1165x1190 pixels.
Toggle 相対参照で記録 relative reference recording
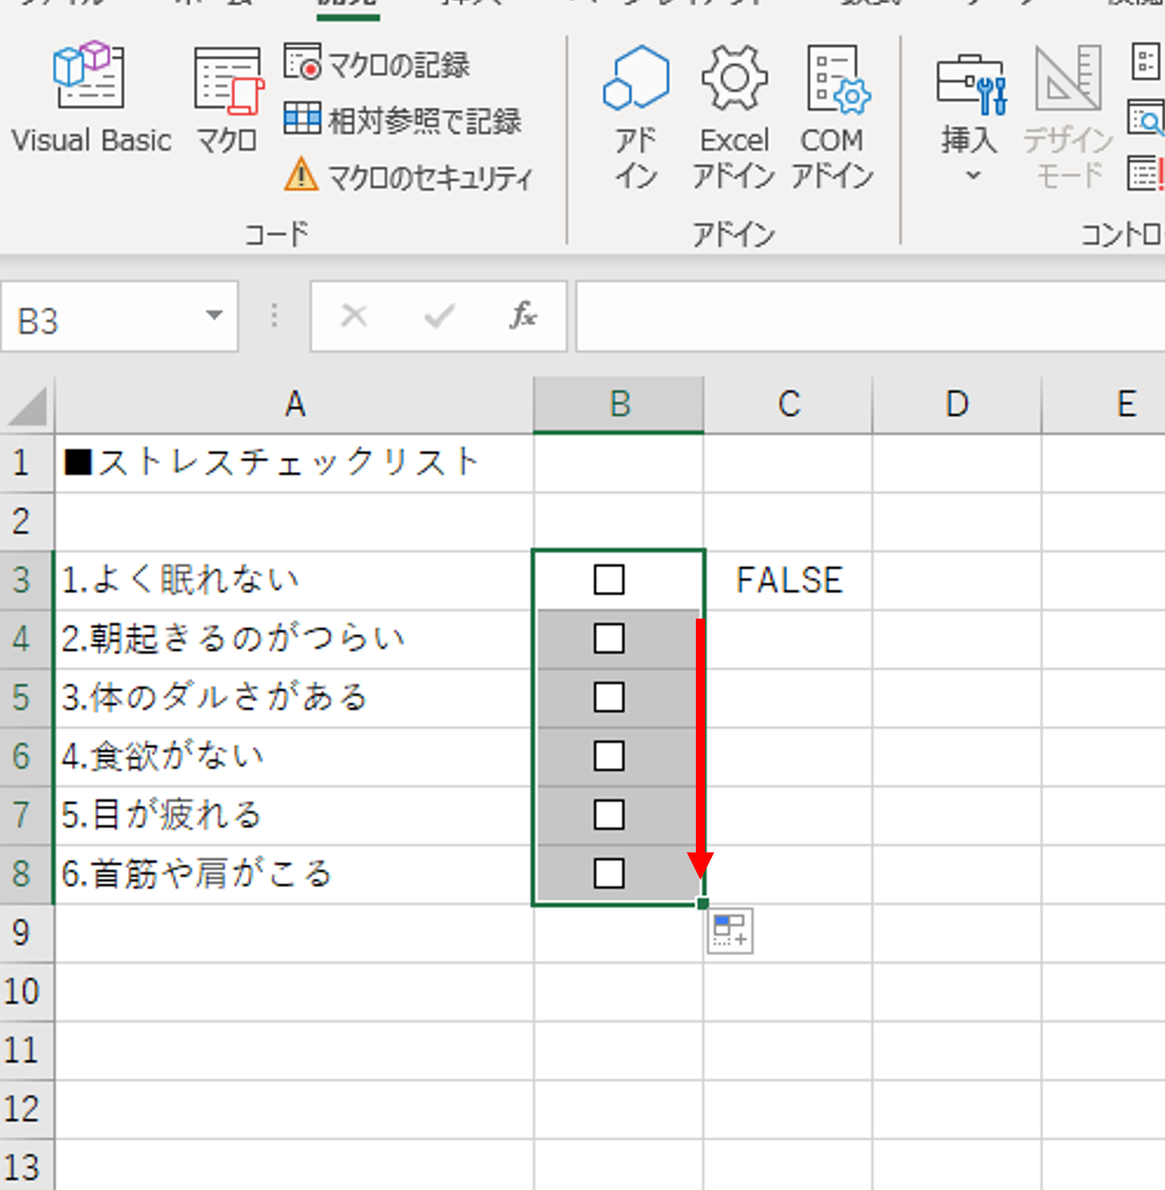click(403, 121)
